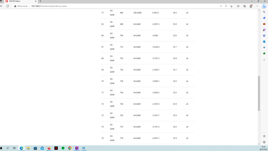Open File Explorer from taskbar
This screenshot has width=268, height=151.
pyautogui.click(x=28, y=148)
